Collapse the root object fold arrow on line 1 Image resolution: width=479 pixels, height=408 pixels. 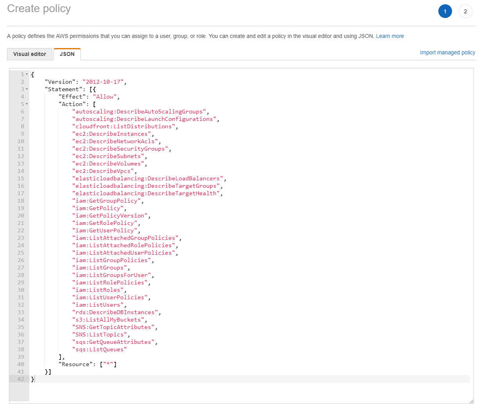click(x=27, y=74)
